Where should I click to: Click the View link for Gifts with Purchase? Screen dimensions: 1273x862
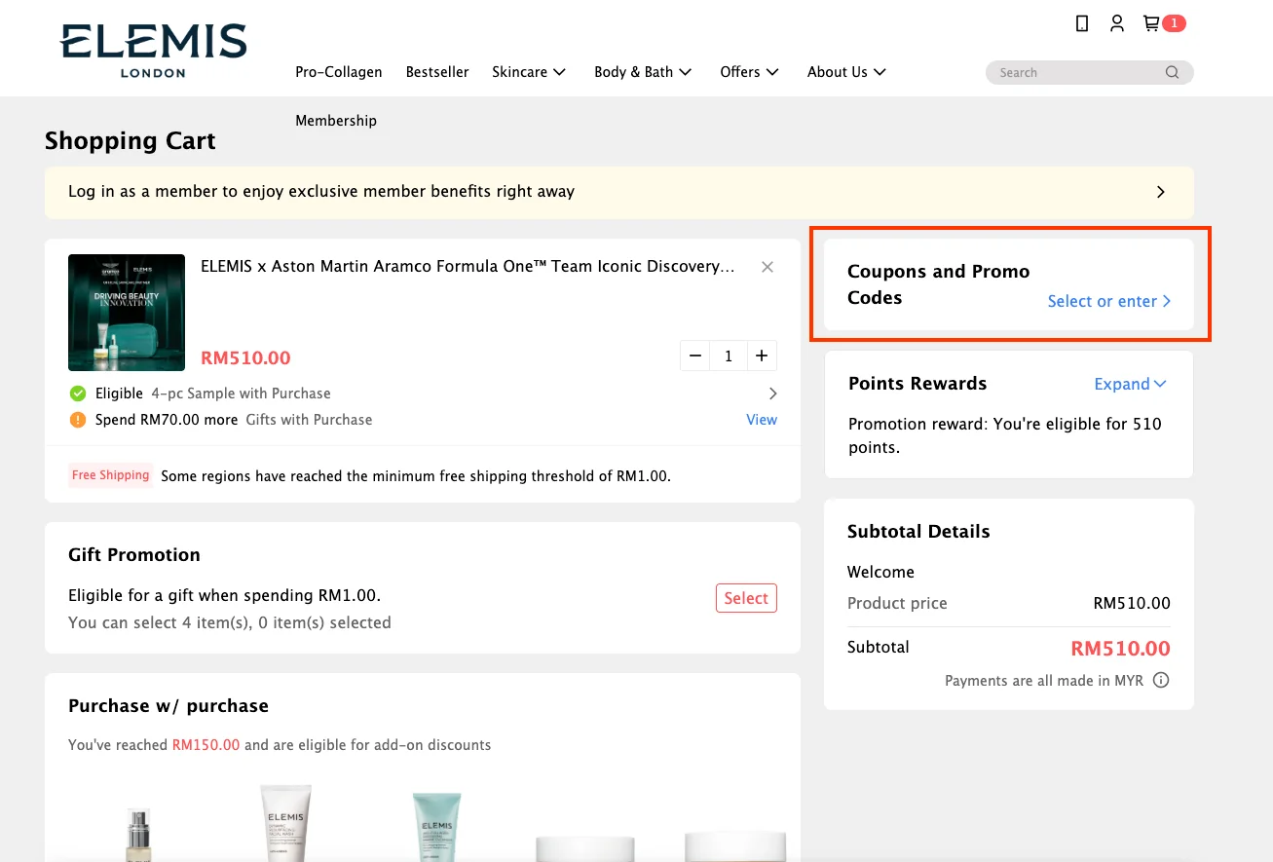click(x=762, y=420)
